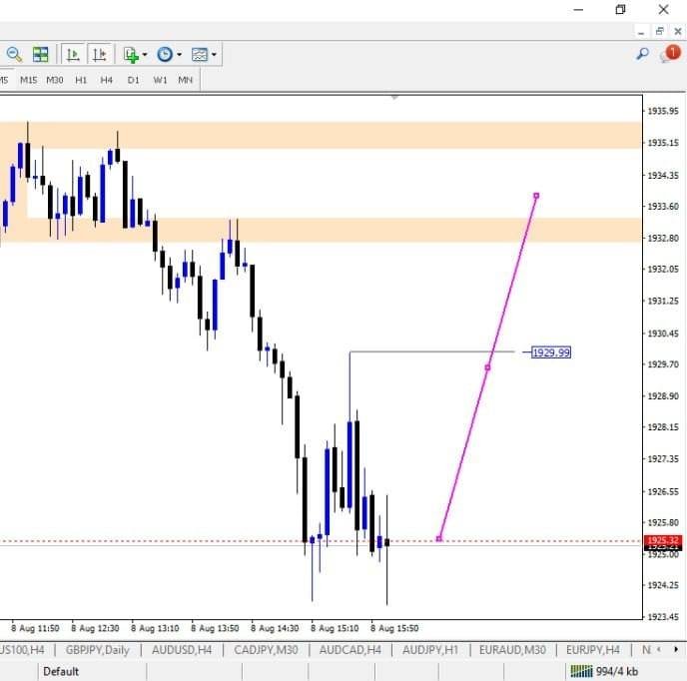Switch to the GBPJPY,Daily chart tab
This screenshot has width=687, height=681.
[x=97, y=650]
